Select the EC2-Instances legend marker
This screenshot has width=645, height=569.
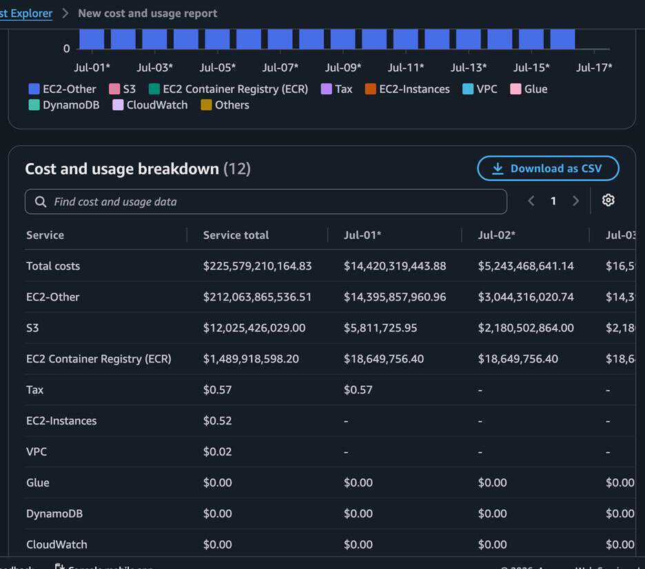370,89
